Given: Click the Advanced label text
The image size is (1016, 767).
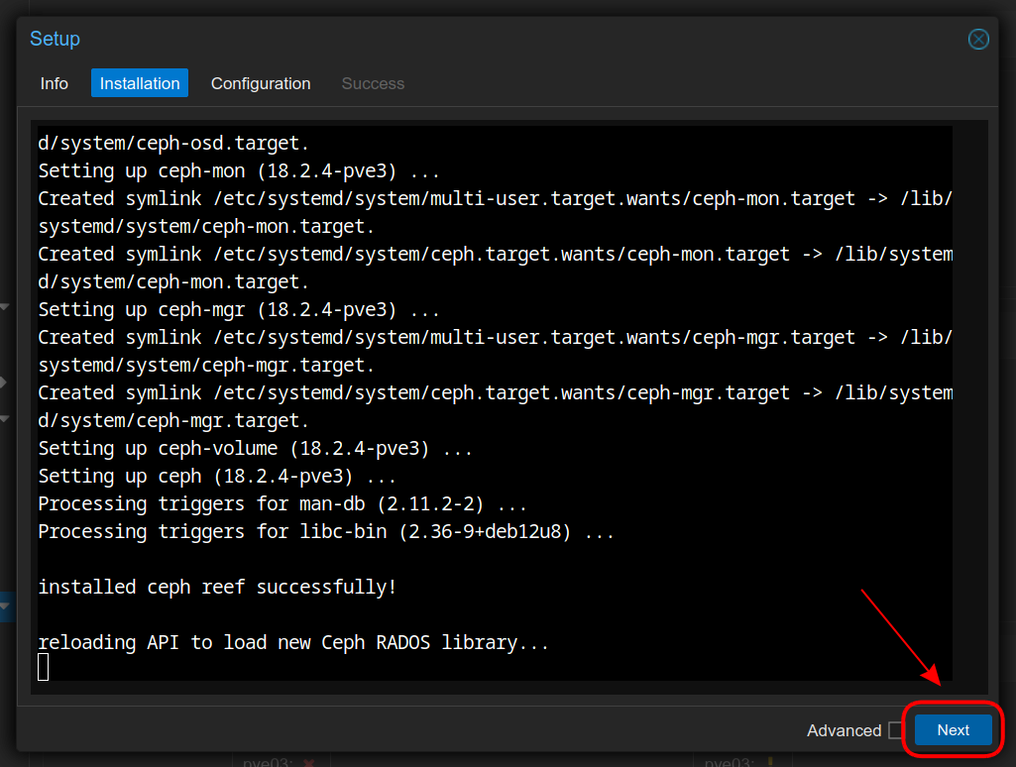Looking at the screenshot, I should 844,730.
